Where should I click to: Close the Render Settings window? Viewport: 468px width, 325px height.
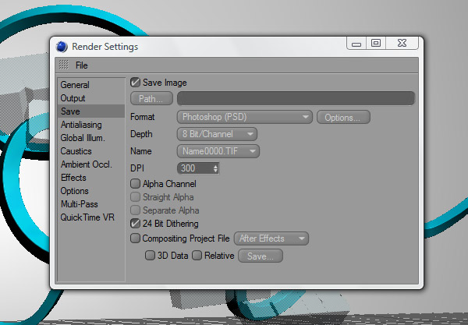pyautogui.click(x=402, y=43)
